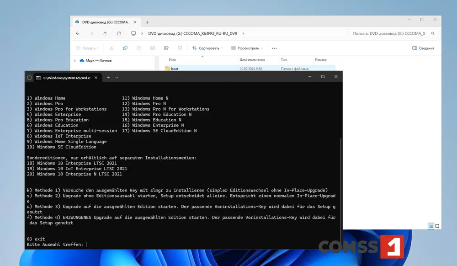Click the 'Bitte Auswahl treffen:' prompt line
Viewport: 457px width, 266px height.
coord(55,245)
